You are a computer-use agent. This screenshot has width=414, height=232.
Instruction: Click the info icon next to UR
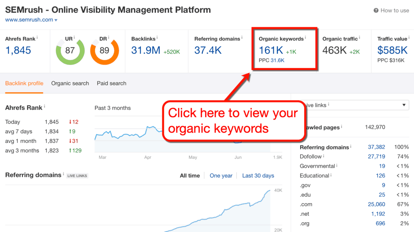pyautogui.click(x=74, y=38)
